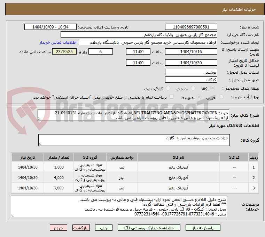Image resolution: width=265 pixels, height=237 pixels.
Task: Click the price validity date 1404/10/30 field
Action: 191,63
